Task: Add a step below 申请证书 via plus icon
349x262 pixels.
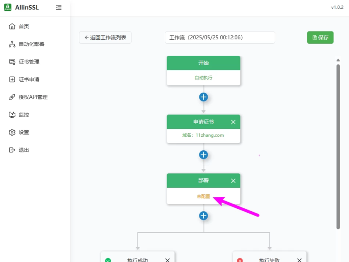Action: 203,155
